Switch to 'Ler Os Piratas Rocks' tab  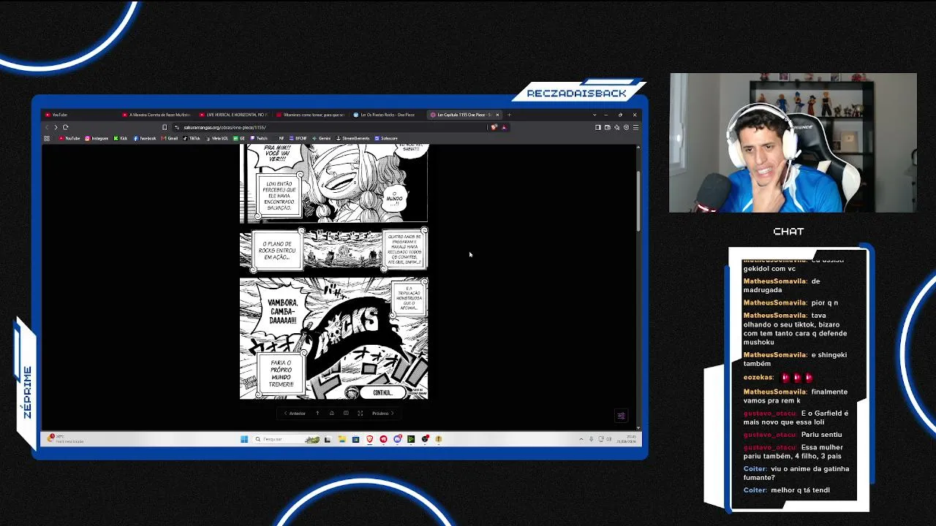coord(388,115)
